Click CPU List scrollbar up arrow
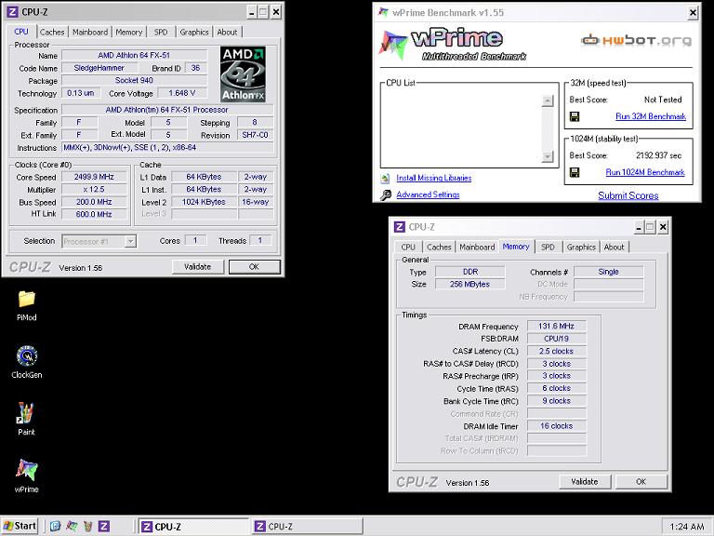Viewport: 714px width, 536px height. pyautogui.click(x=548, y=100)
